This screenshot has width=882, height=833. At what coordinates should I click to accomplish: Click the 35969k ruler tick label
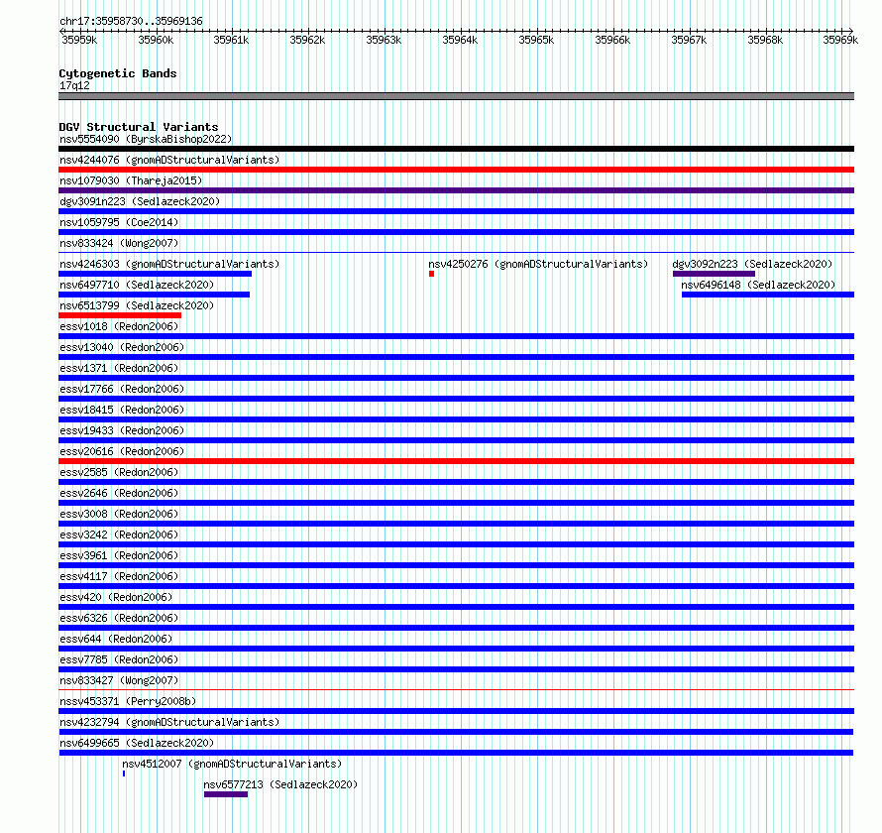840,40
